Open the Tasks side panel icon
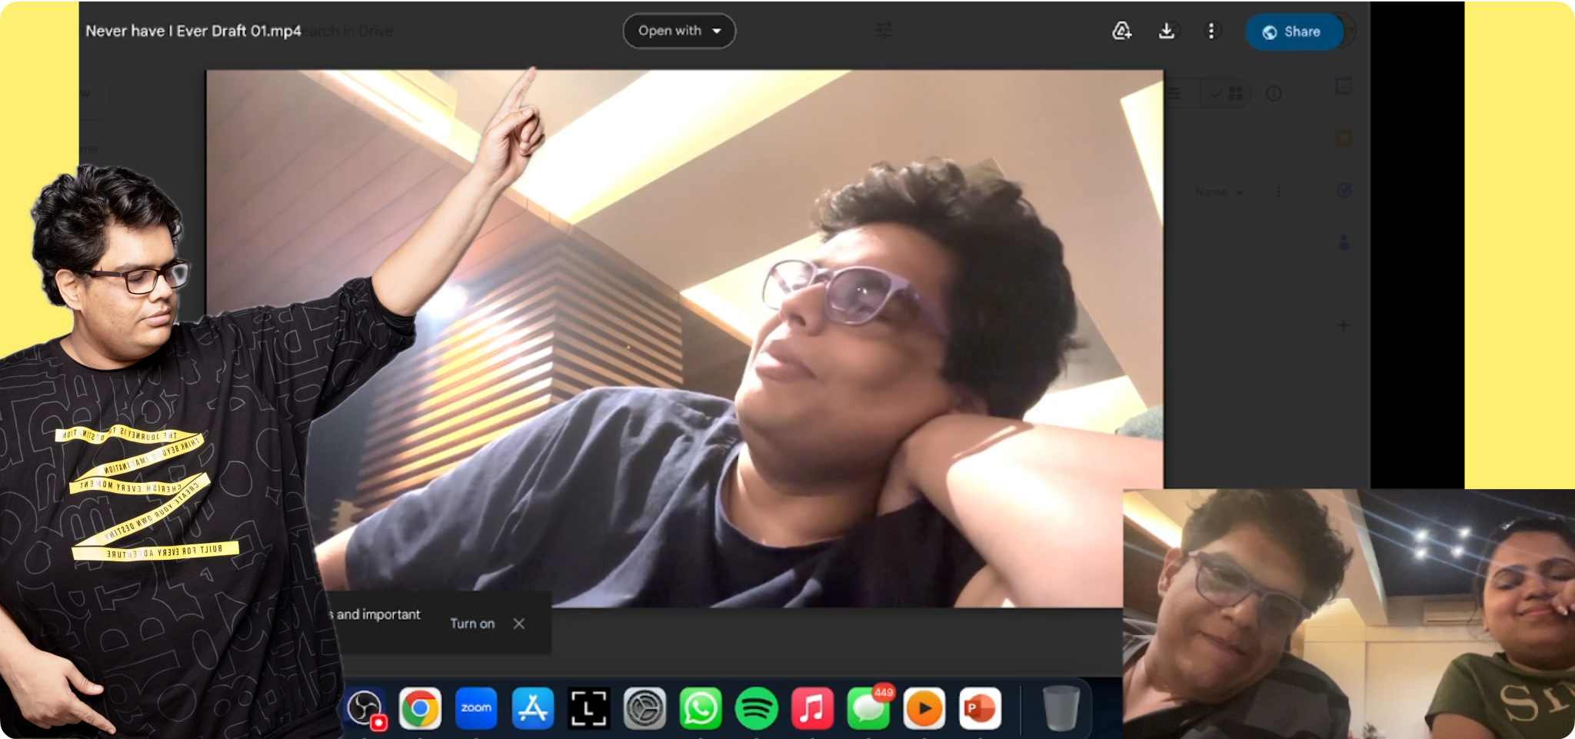This screenshot has height=739, width=1575. (1344, 190)
